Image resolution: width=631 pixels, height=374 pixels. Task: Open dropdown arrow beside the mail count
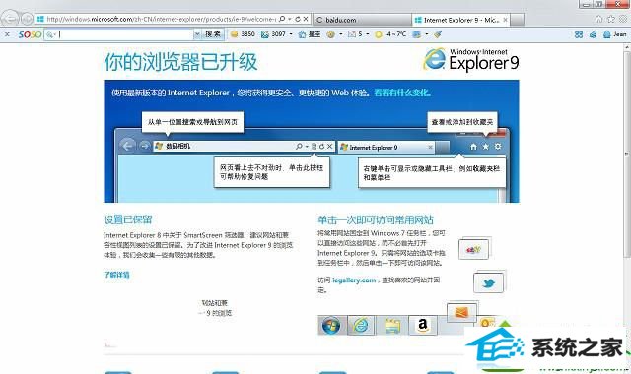click(368, 34)
